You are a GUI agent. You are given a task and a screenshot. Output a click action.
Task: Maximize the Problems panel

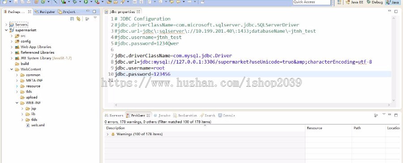pyautogui.click(x=396, y=115)
